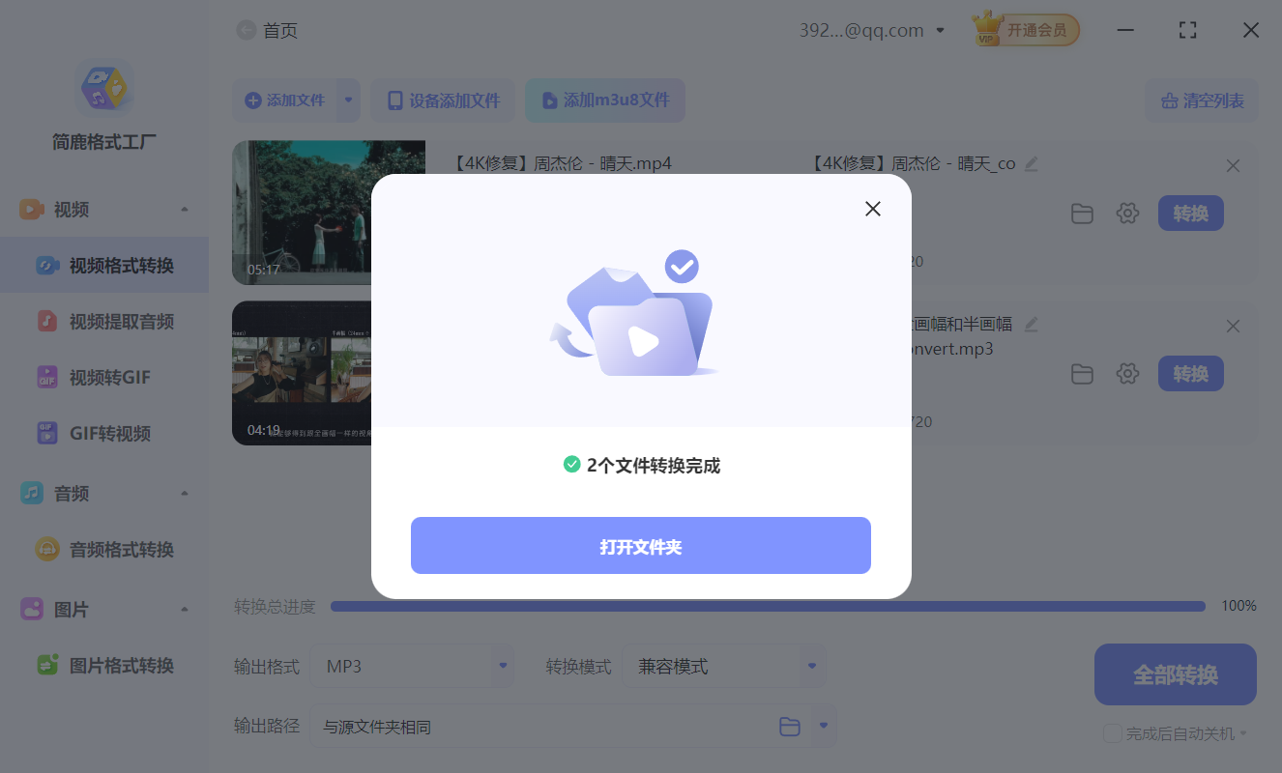The width and height of the screenshot is (1282, 773).
Task: Open the 392...@qq.com account menu
Action: coord(871,29)
